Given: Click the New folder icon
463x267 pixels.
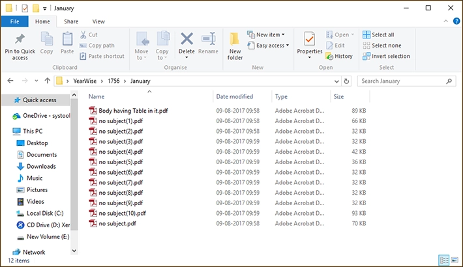Looking at the screenshot, I should point(235,40).
